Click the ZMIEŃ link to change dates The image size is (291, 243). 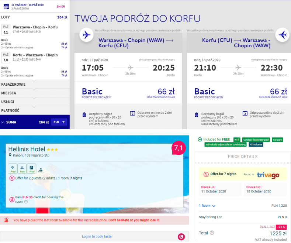[x=61, y=7]
